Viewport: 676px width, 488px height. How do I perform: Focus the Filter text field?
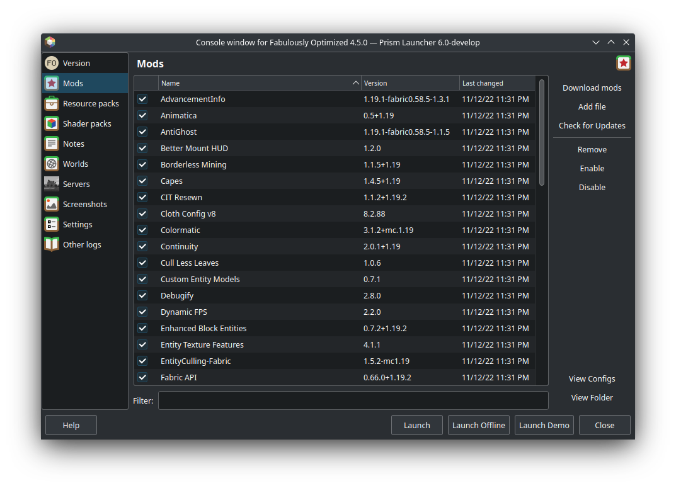click(x=353, y=400)
